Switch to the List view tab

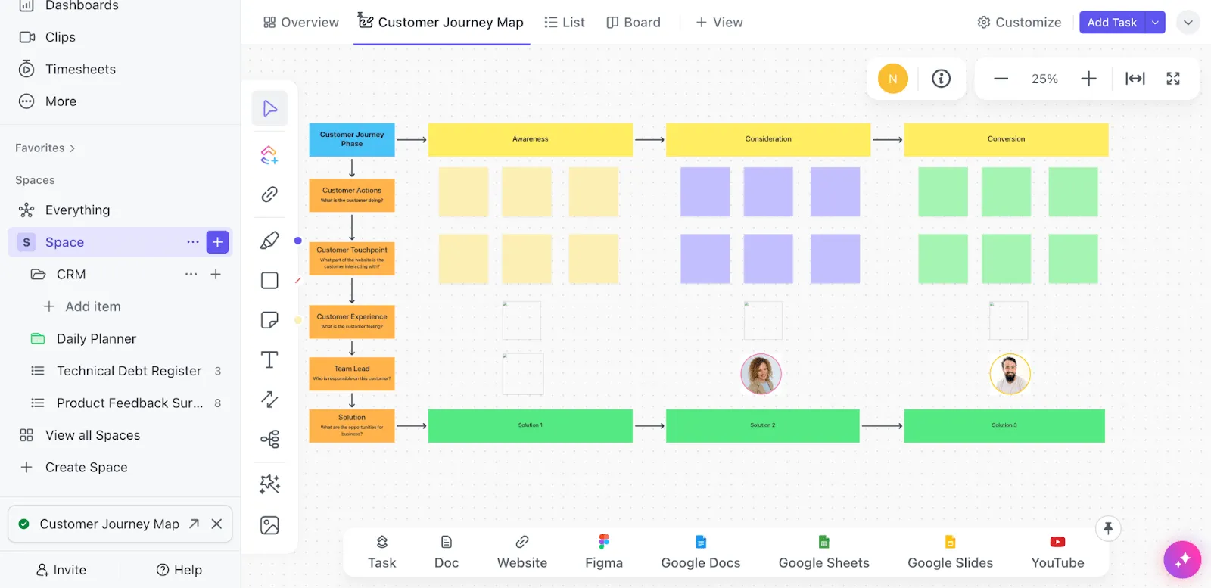pos(565,23)
